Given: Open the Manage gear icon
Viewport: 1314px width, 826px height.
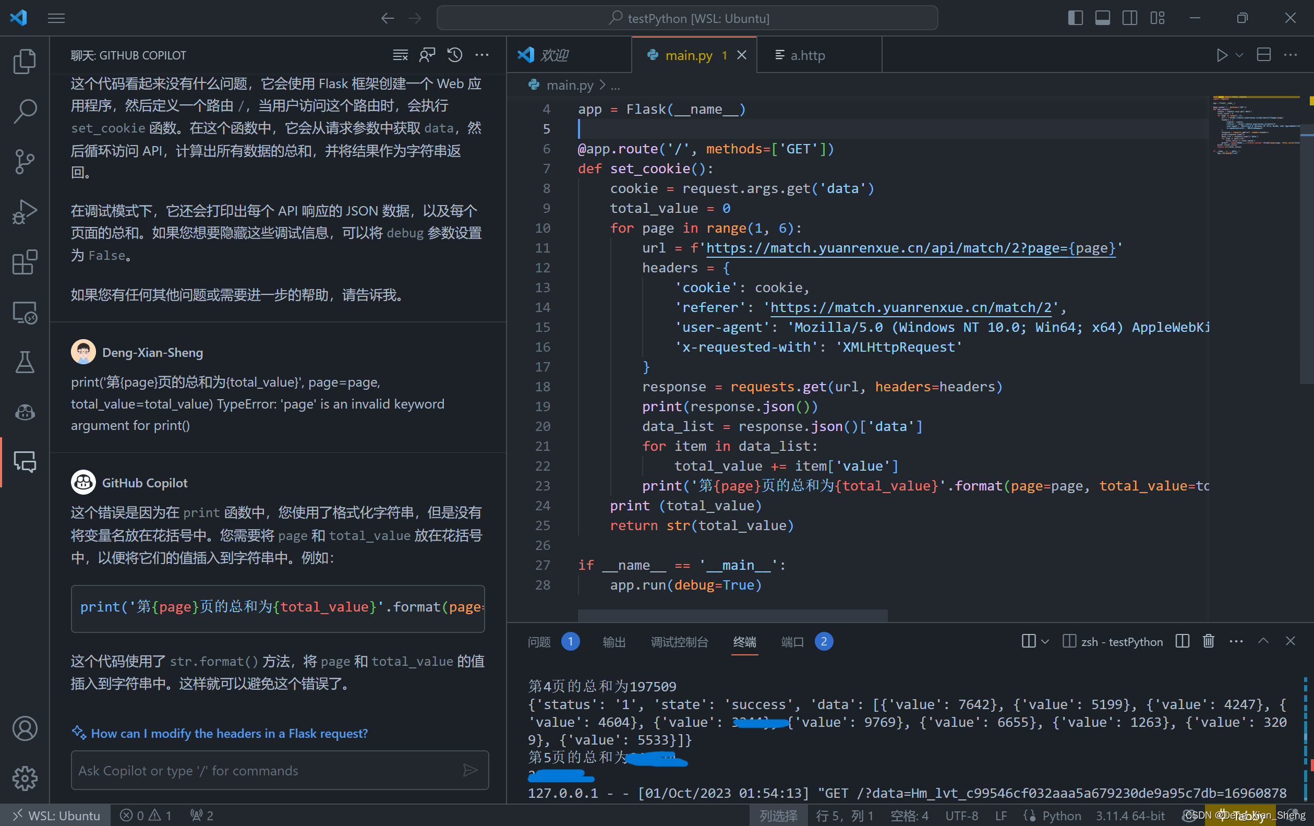Looking at the screenshot, I should click(25, 779).
